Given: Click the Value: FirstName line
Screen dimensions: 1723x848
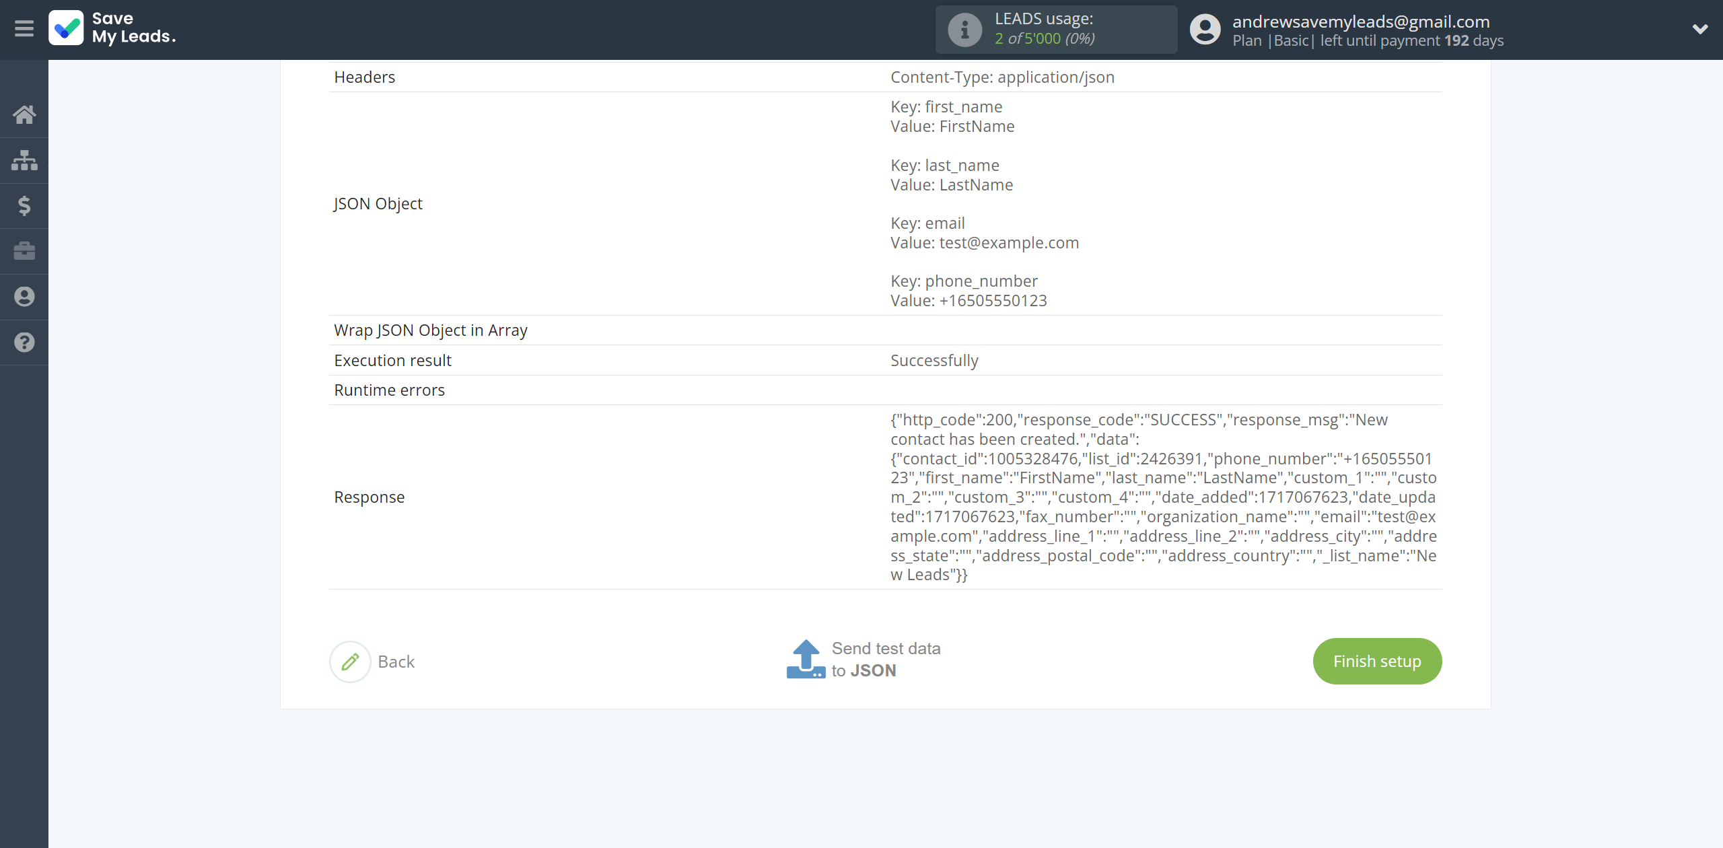Looking at the screenshot, I should coord(952,127).
